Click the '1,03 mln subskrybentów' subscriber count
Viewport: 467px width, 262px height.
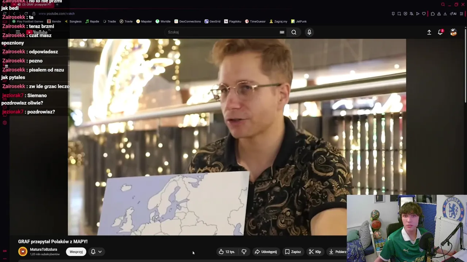click(x=45, y=254)
